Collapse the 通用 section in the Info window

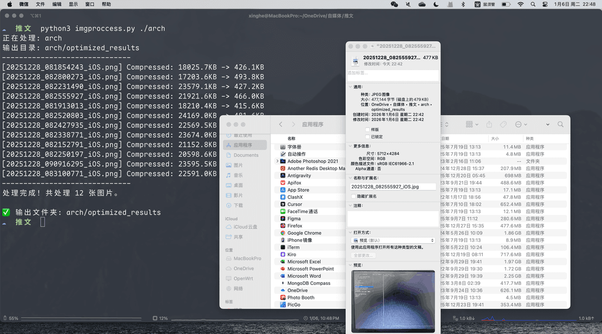click(x=350, y=87)
